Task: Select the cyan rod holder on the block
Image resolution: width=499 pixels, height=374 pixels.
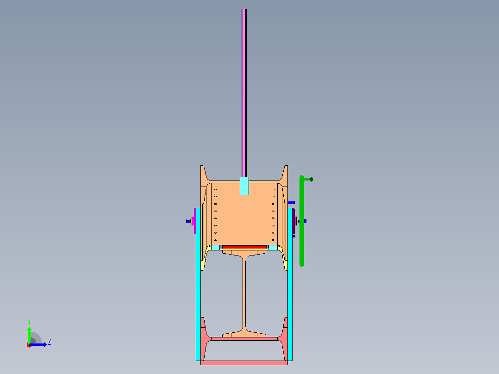Action: pos(244,186)
